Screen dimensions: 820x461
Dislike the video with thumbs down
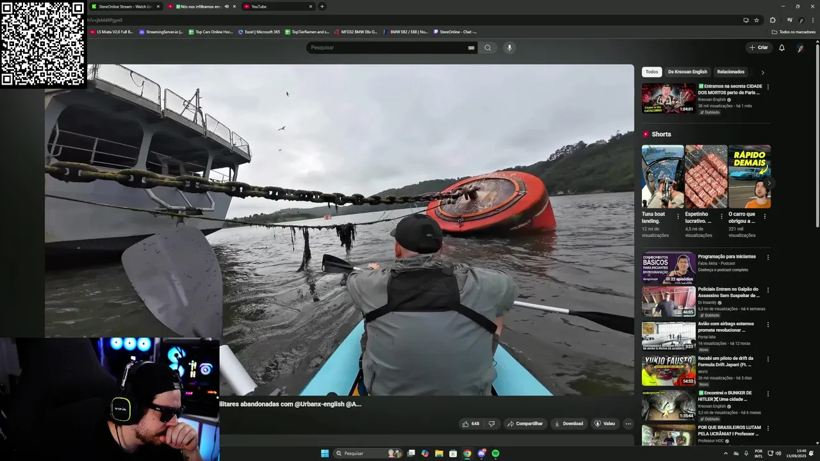(491, 423)
